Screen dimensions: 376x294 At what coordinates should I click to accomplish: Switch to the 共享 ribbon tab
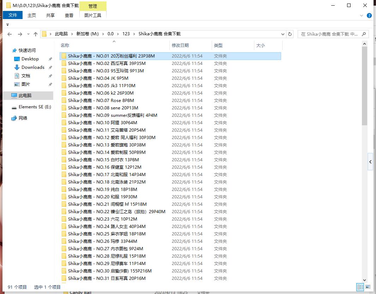tap(50, 16)
